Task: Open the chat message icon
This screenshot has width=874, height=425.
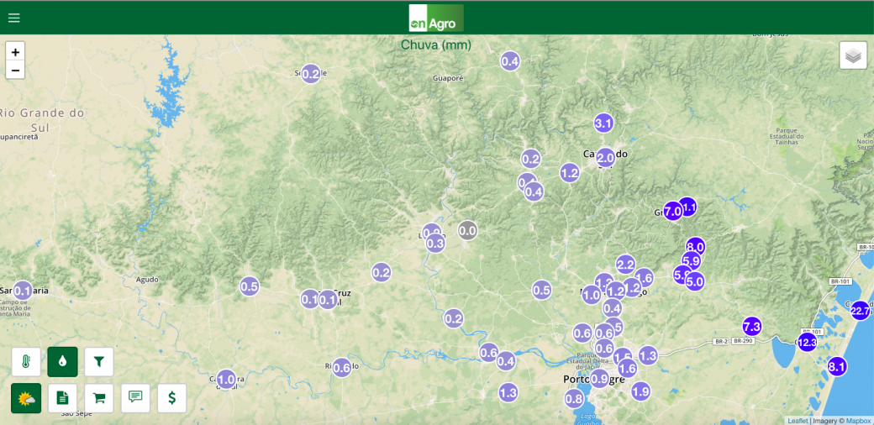Action: click(x=135, y=398)
